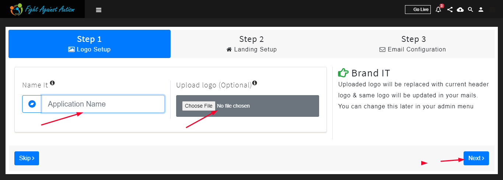The image size is (503, 180).
Task: Click the green thumbs-up Brand IT icon
Action: coord(343,73)
